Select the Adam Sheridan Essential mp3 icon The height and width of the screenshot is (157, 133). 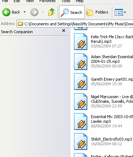coord(80,61)
